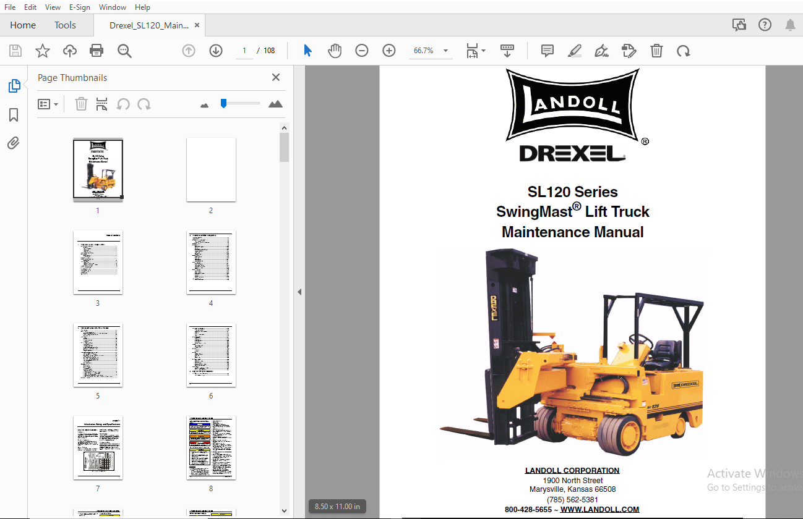803x519 pixels.
Task: Click the Save file icon
Action: 15,51
